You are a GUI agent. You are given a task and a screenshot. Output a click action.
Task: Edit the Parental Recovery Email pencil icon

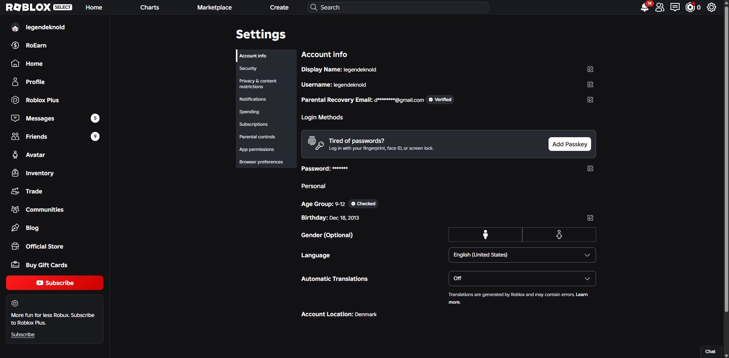click(x=590, y=100)
